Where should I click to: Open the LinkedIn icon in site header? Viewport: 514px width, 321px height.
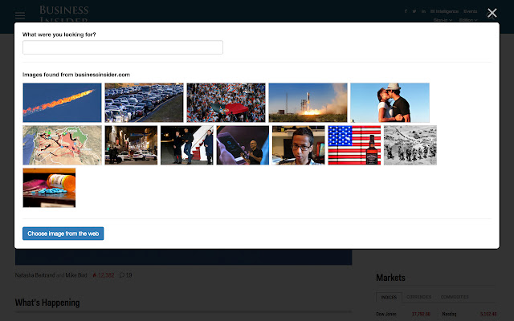click(423, 11)
